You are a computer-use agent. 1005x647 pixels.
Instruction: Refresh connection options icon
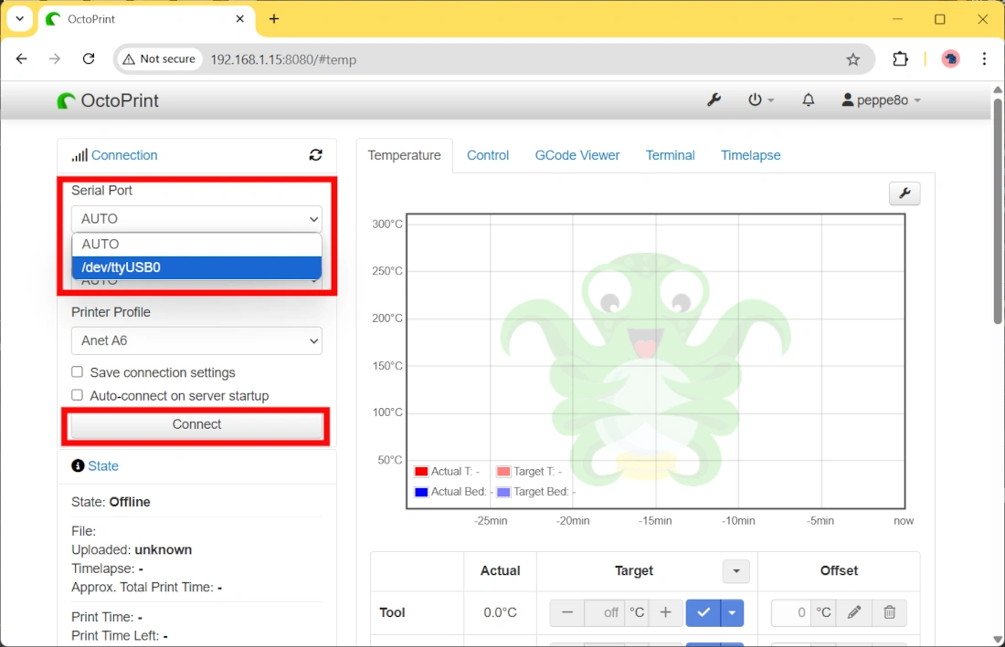tap(315, 155)
